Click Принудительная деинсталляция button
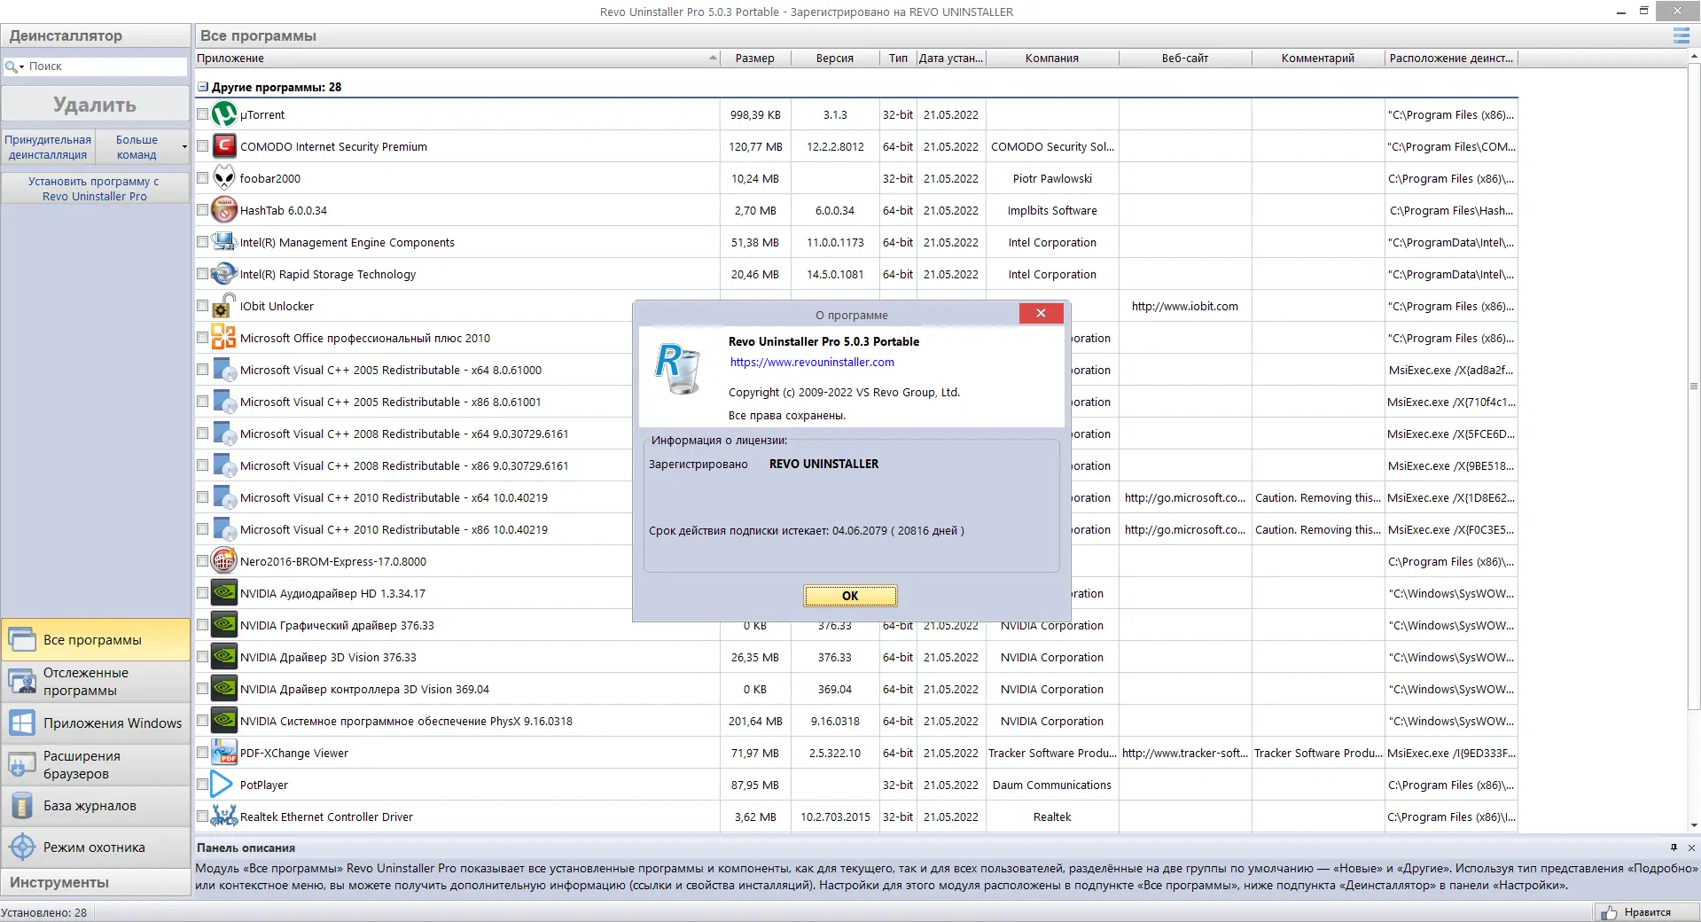Screen dimensions: 1701x922 pyautogui.click(x=48, y=147)
